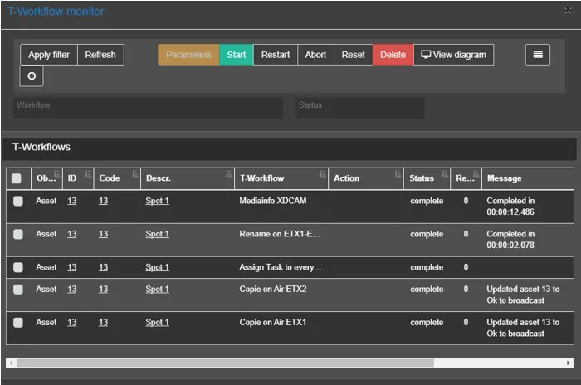
Task: Click the clock icon button
Action: point(32,76)
